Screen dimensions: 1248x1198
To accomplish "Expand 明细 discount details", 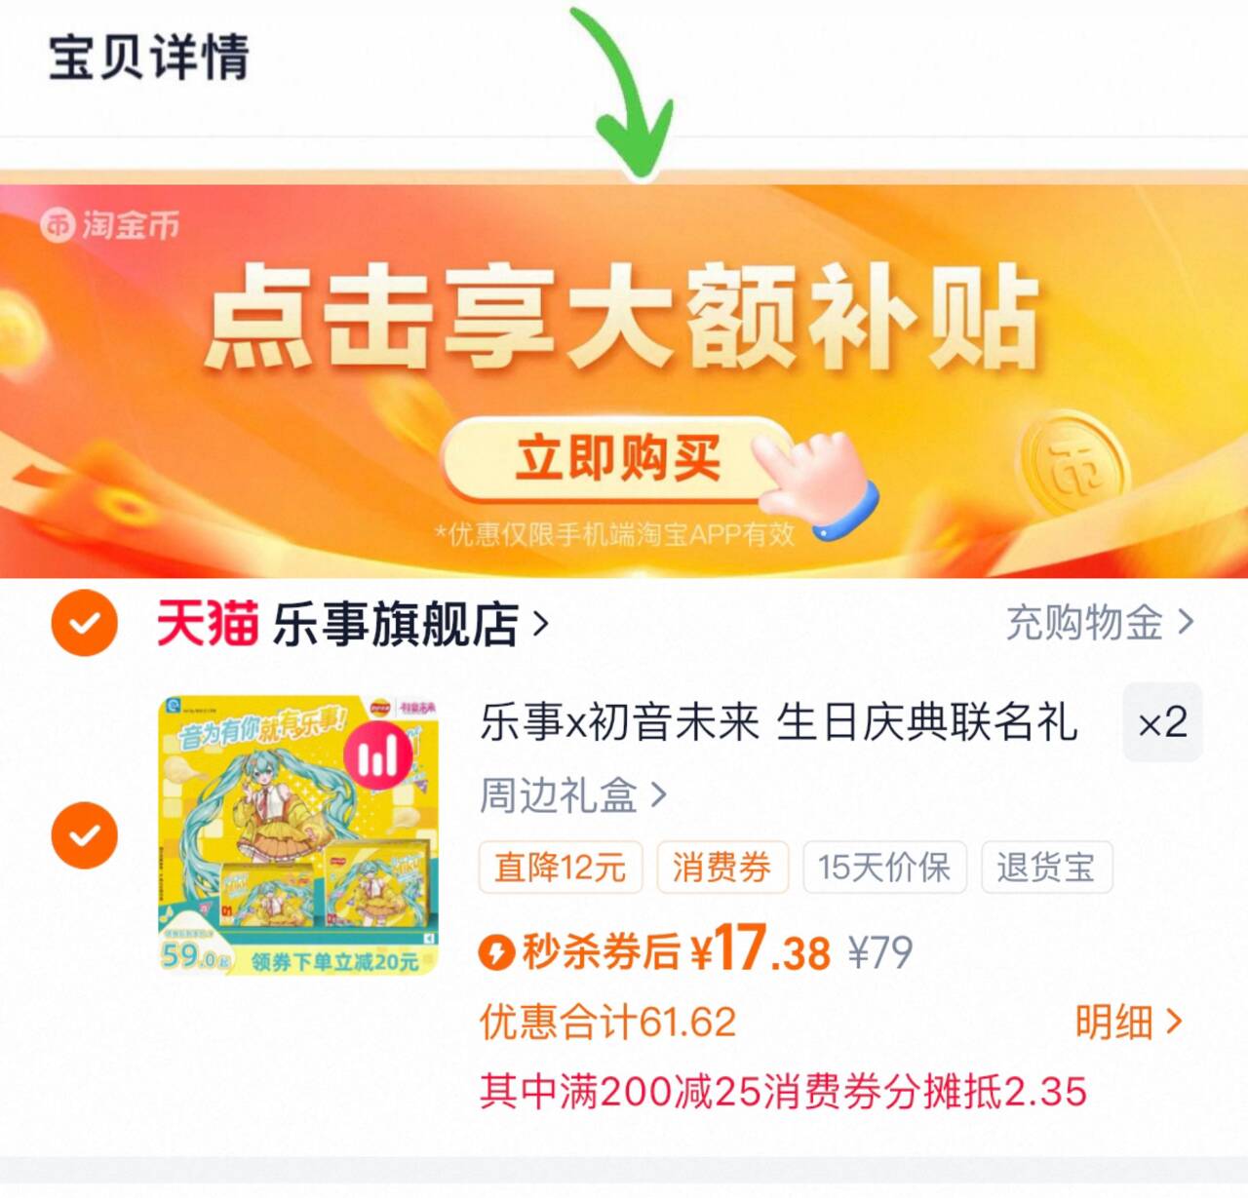I will (x=1129, y=1022).
